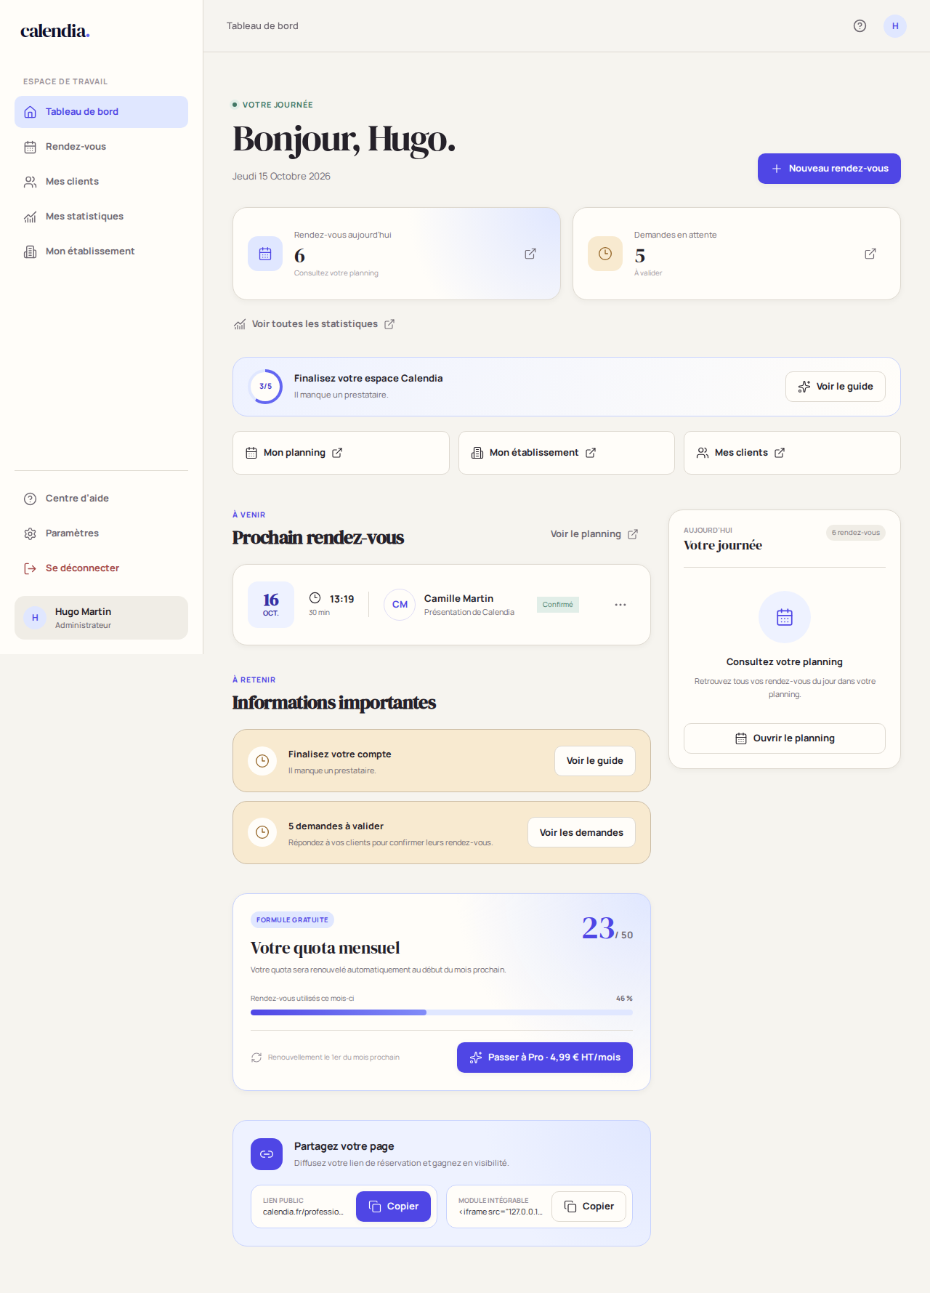The width and height of the screenshot is (930, 1293).
Task: Open the Mon établissement shortcut card
Action: 567,453
